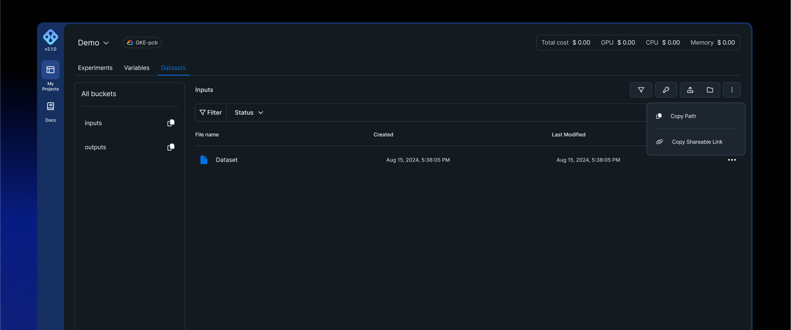Click the Inputs section title
This screenshot has width=791, height=330.
point(204,90)
